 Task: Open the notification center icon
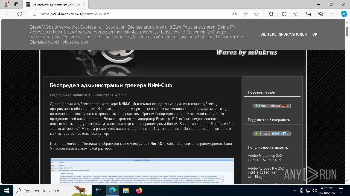341,191
